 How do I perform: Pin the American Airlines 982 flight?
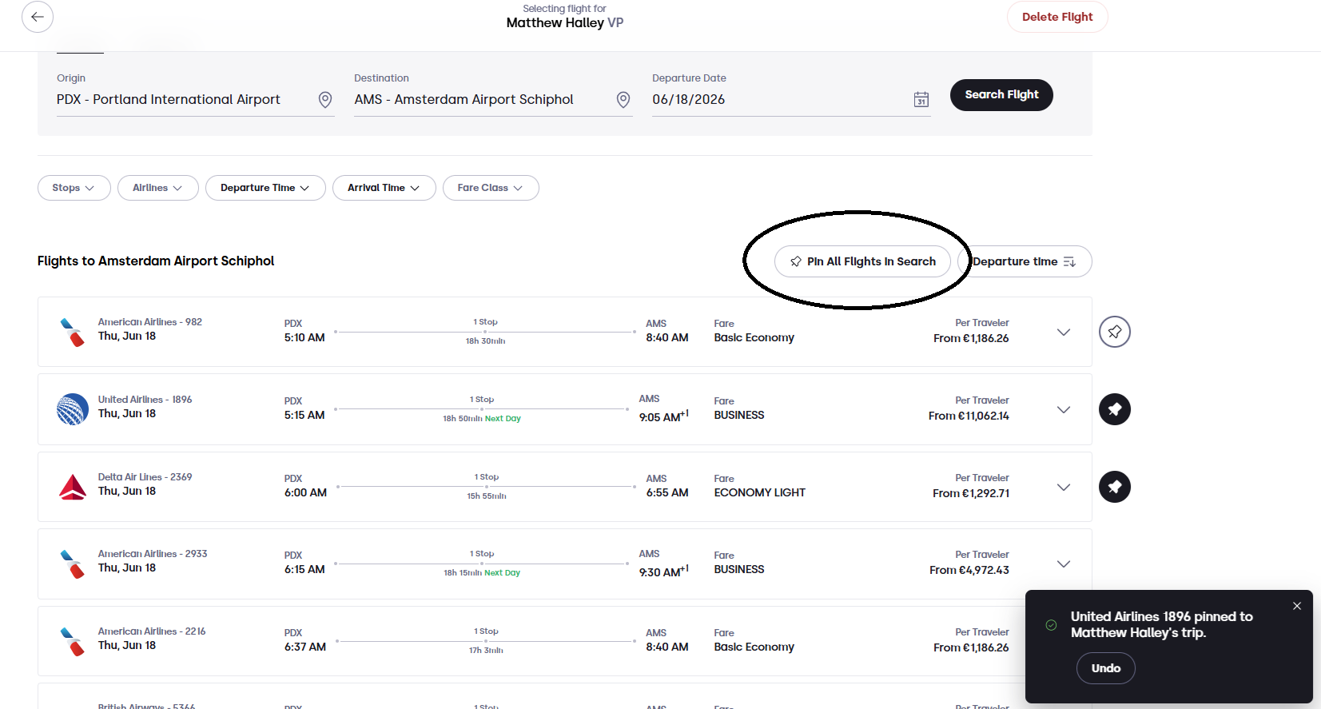pos(1115,332)
